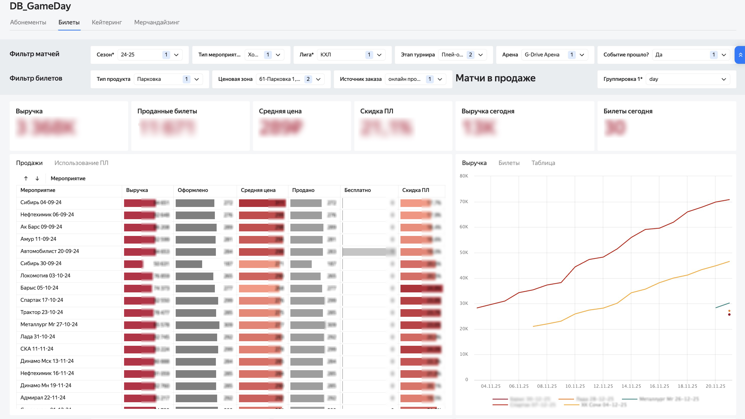
Task: Open the Сезон 24-25 dropdown chevron
Action: click(x=176, y=55)
